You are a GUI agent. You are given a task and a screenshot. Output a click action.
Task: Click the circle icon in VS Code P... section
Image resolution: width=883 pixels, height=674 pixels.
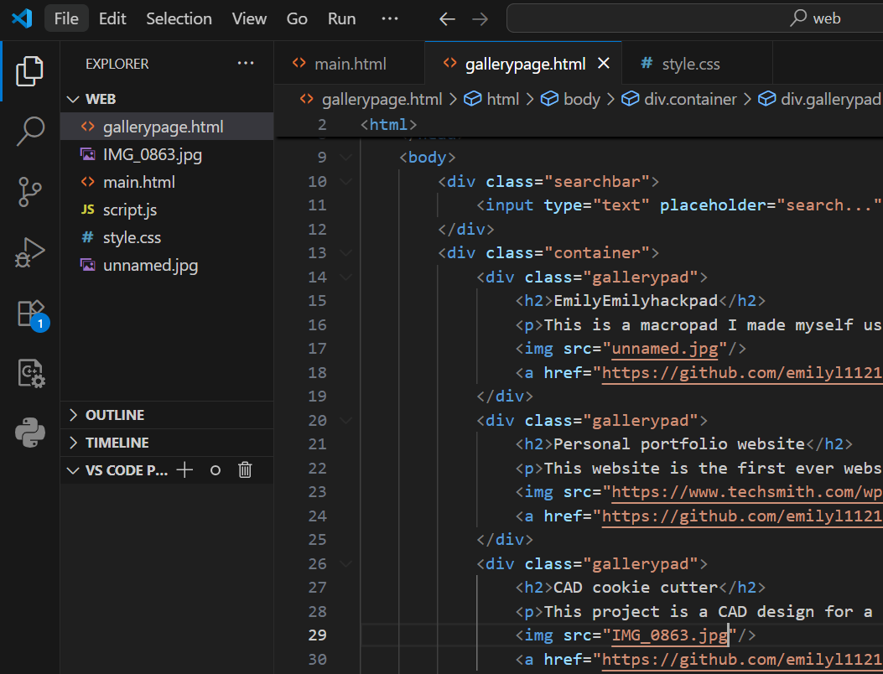(216, 470)
